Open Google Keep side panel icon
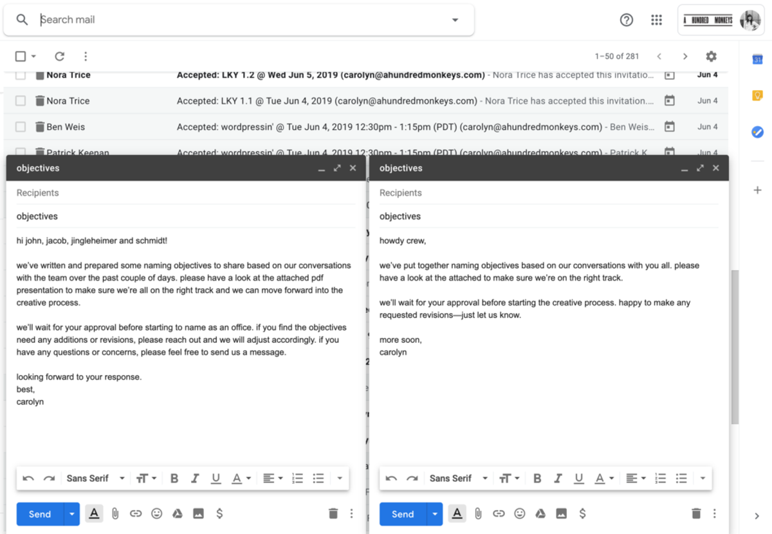 tap(757, 96)
